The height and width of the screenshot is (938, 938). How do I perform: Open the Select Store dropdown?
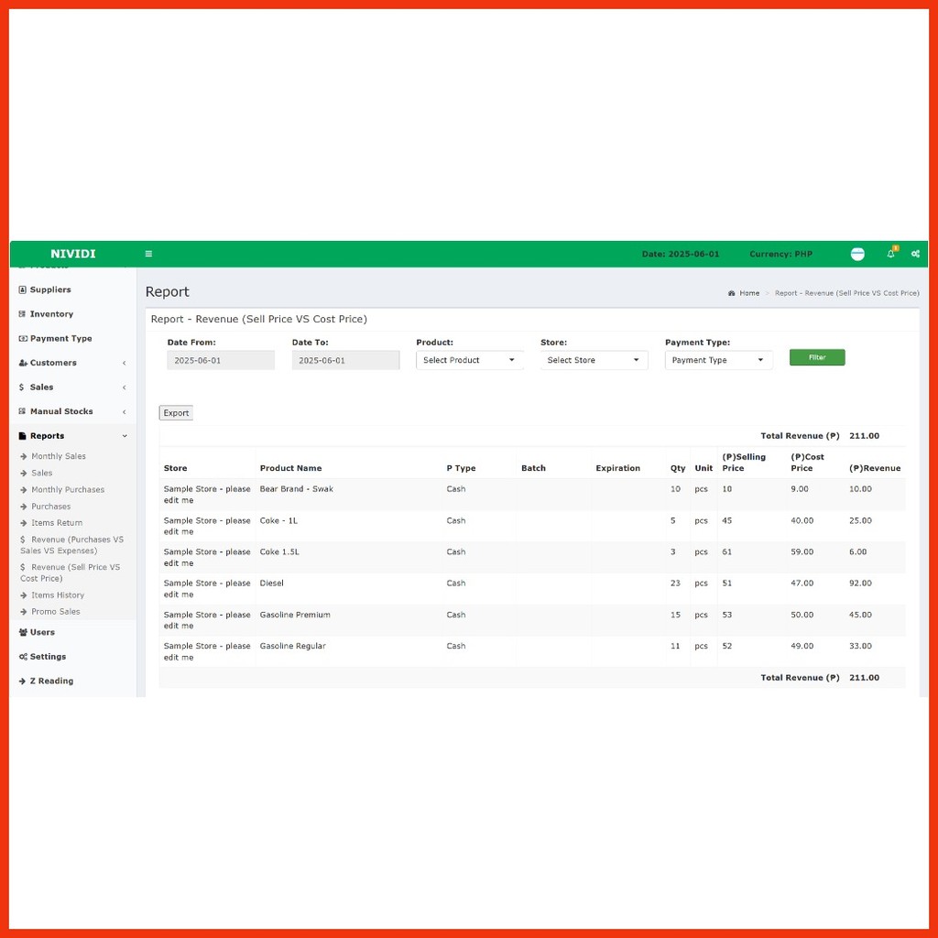(x=594, y=360)
